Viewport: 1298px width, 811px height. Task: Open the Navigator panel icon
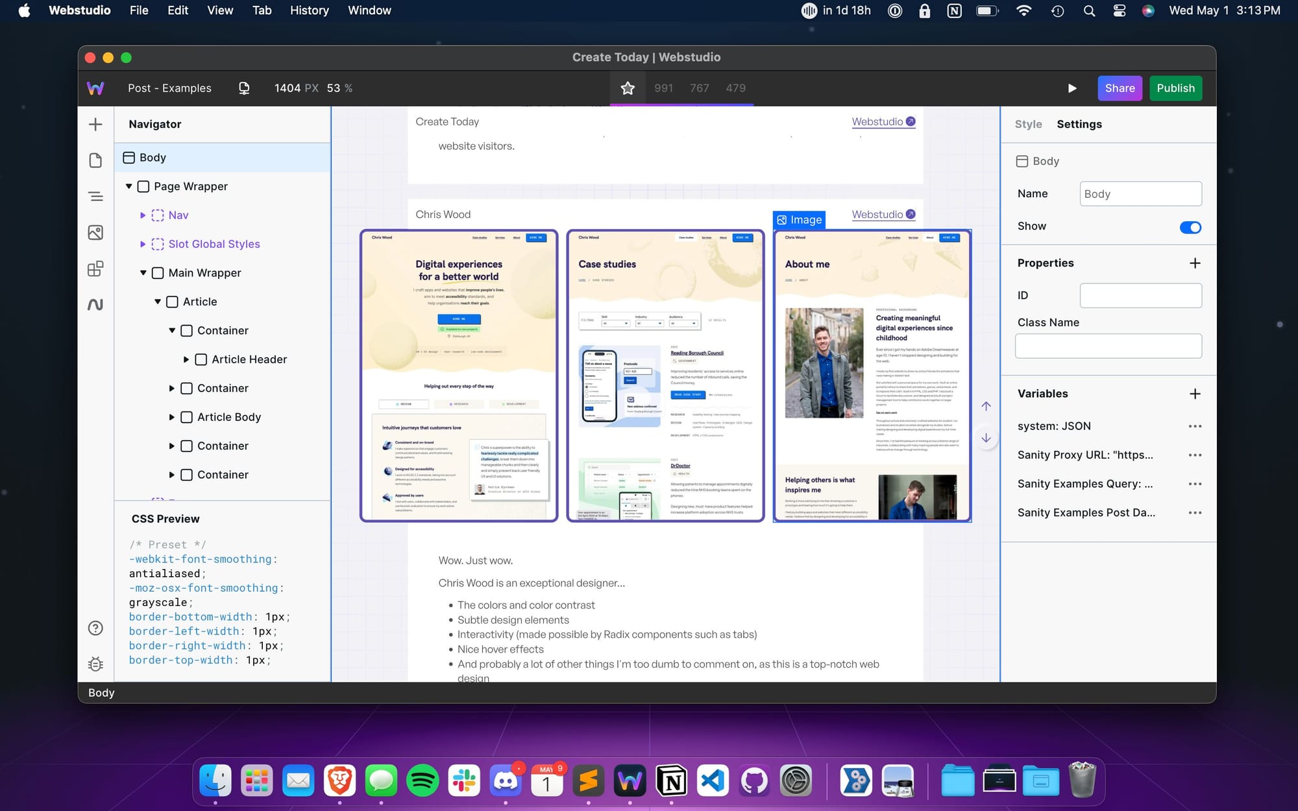(x=95, y=195)
